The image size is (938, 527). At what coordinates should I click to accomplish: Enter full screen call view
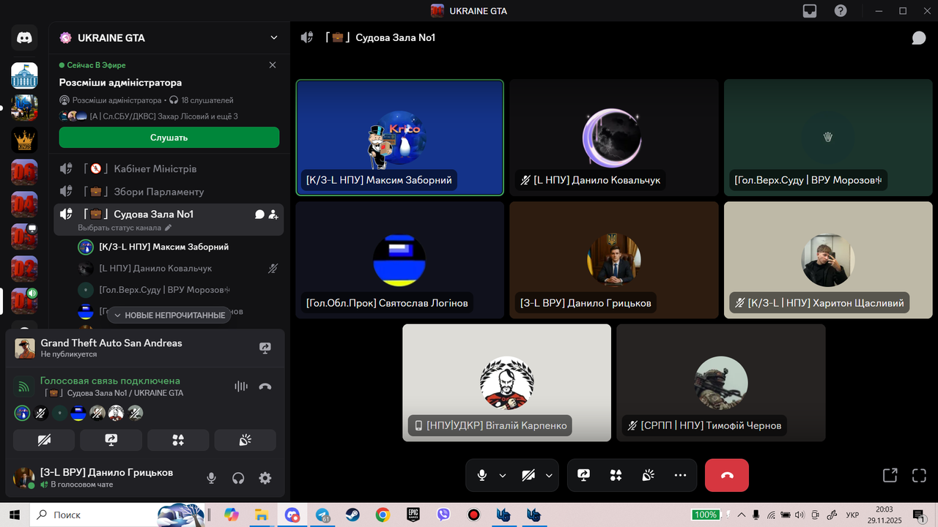[x=919, y=475]
